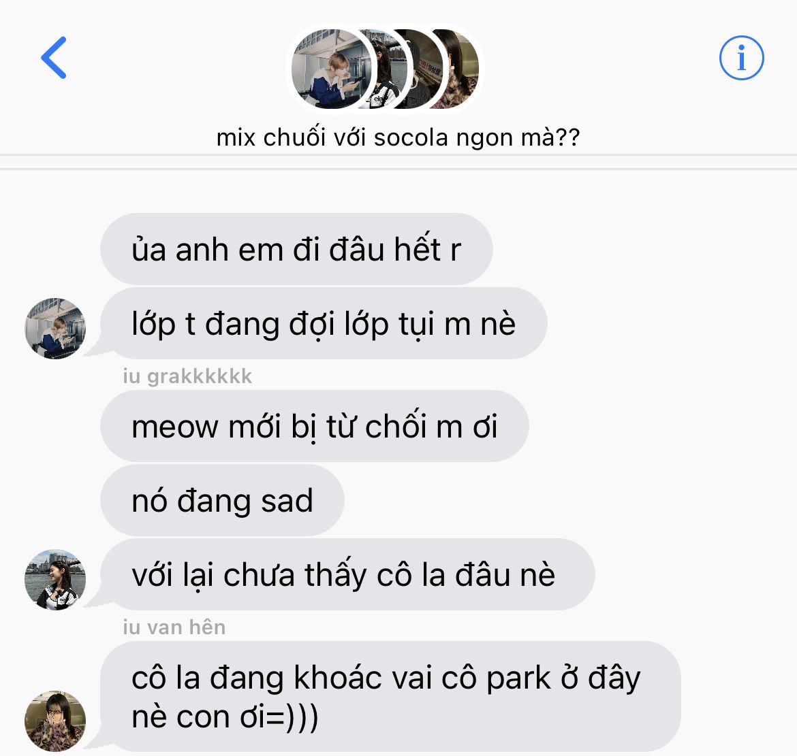The image size is (797, 756).
Task: Select message 'với lại chưa thấy cô la đâu nè'
Action: pos(347,574)
